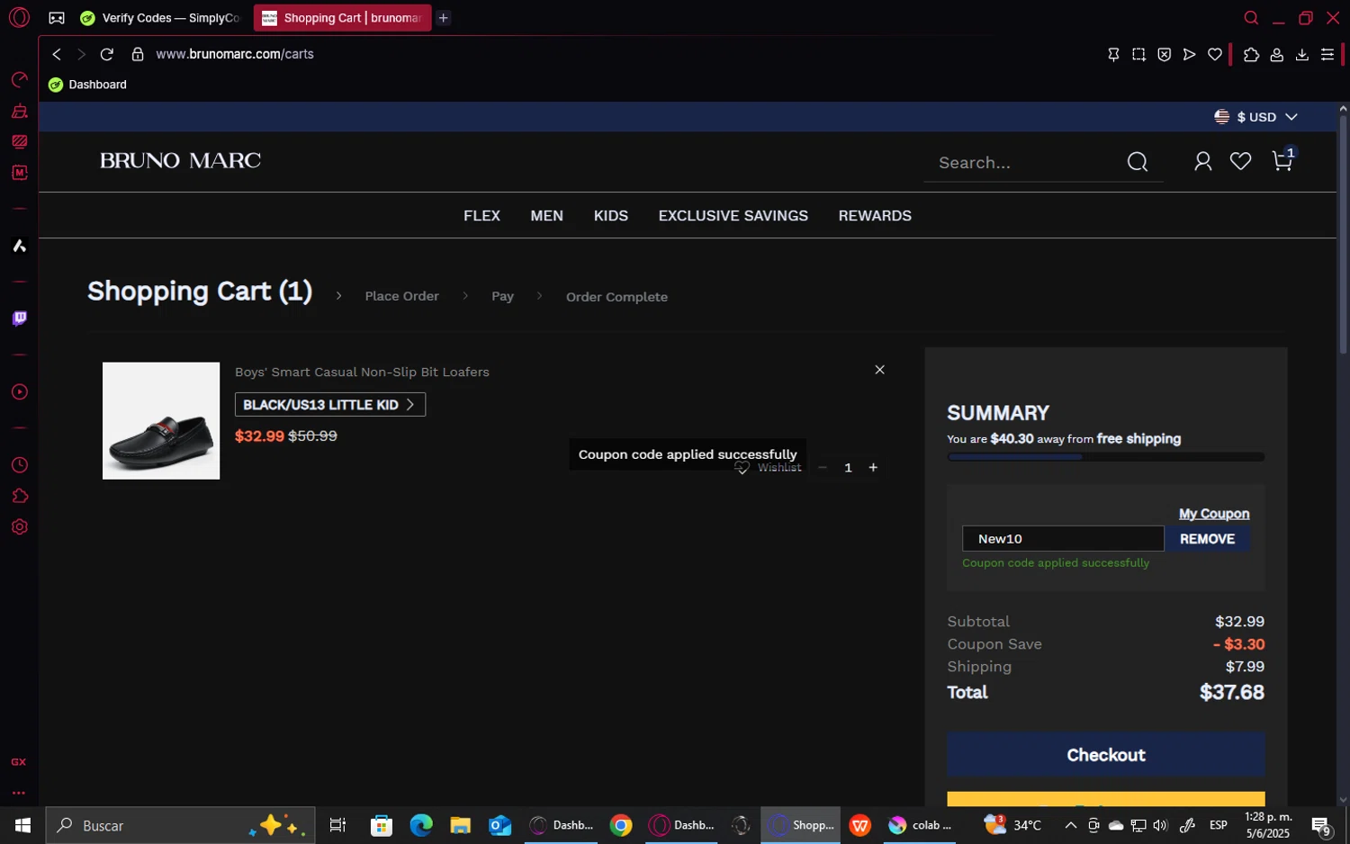This screenshot has width=1350, height=844.
Task: Open File Explorer from taskbar
Action: pos(461,825)
